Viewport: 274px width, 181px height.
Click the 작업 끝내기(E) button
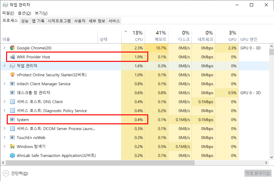tap(258, 173)
